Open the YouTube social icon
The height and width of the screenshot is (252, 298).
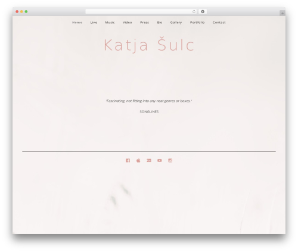coord(160,160)
